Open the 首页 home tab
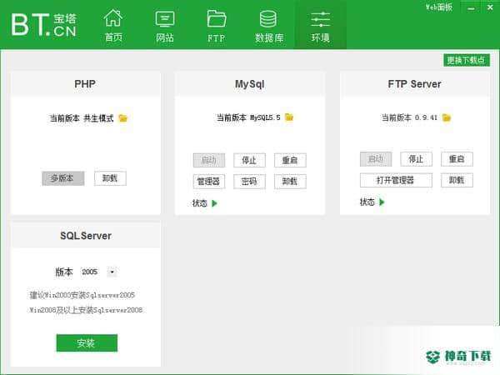The width and height of the screenshot is (500, 375). click(x=113, y=26)
